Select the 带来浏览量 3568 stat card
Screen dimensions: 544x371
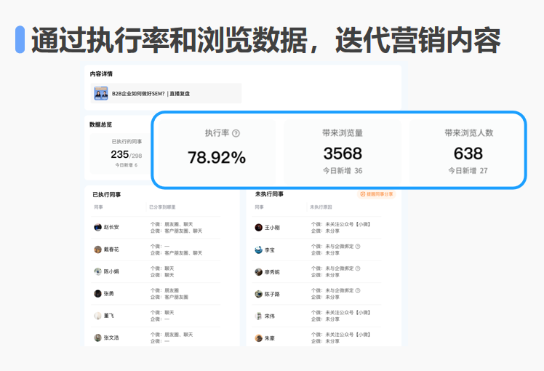[x=343, y=151]
